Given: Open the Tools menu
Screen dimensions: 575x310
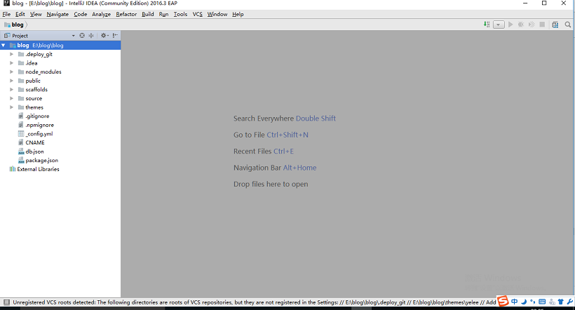Looking at the screenshot, I should point(180,14).
